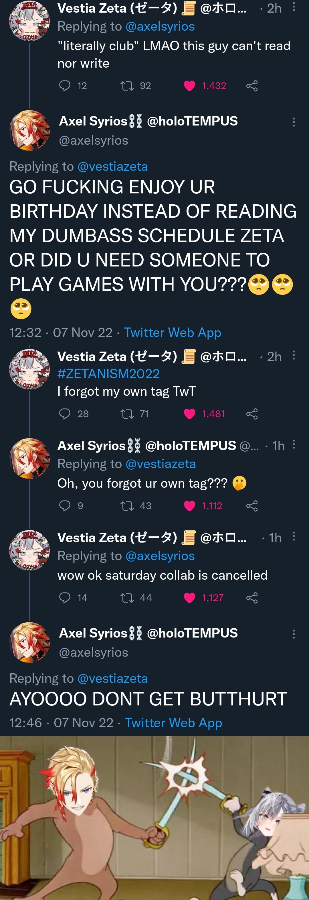Retweet the "literally club" tweet

pyautogui.click(x=127, y=86)
